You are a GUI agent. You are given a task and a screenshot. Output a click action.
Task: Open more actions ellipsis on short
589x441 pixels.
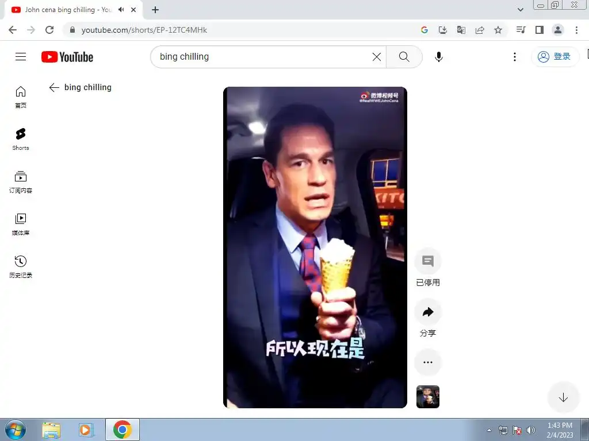(x=428, y=362)
